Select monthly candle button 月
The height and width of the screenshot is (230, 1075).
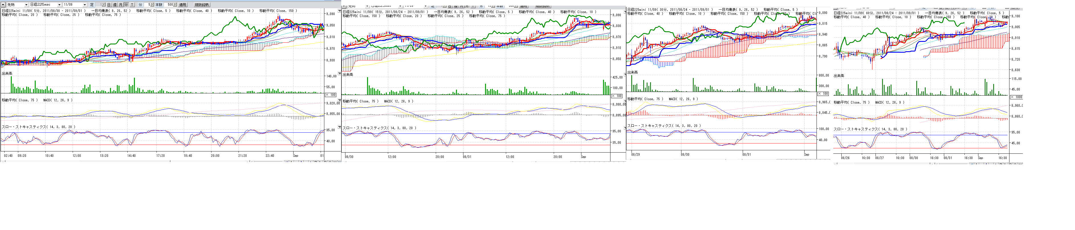[121, 5]
